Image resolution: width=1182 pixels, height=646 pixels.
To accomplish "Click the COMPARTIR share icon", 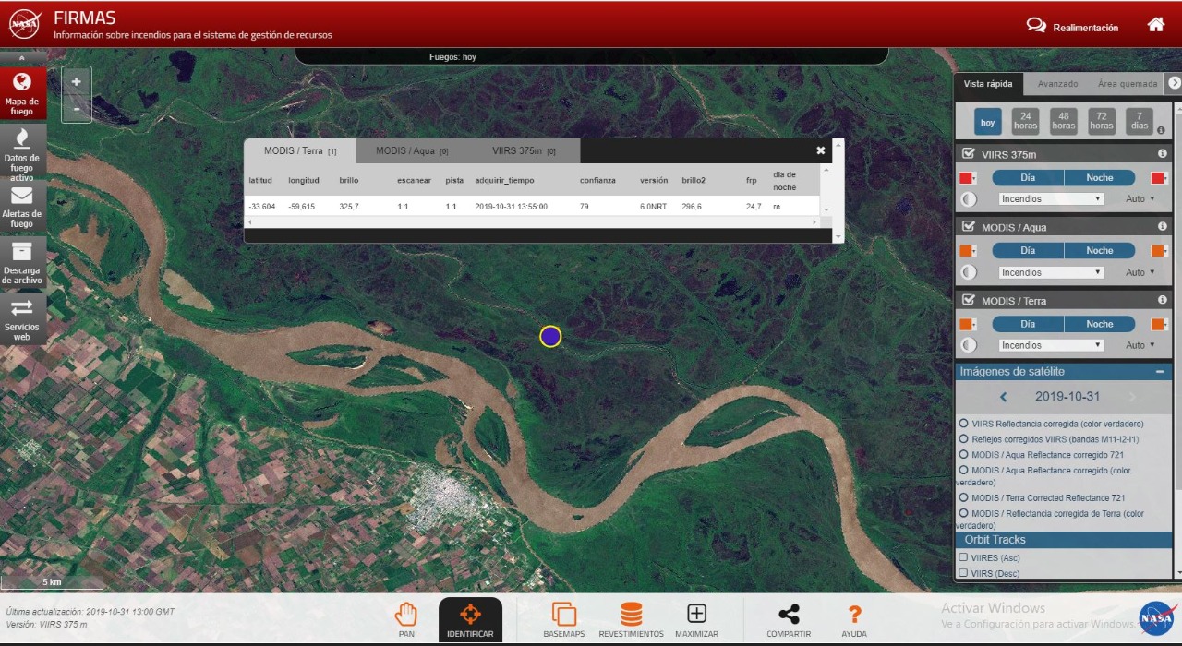I will [x=789, y=620].
